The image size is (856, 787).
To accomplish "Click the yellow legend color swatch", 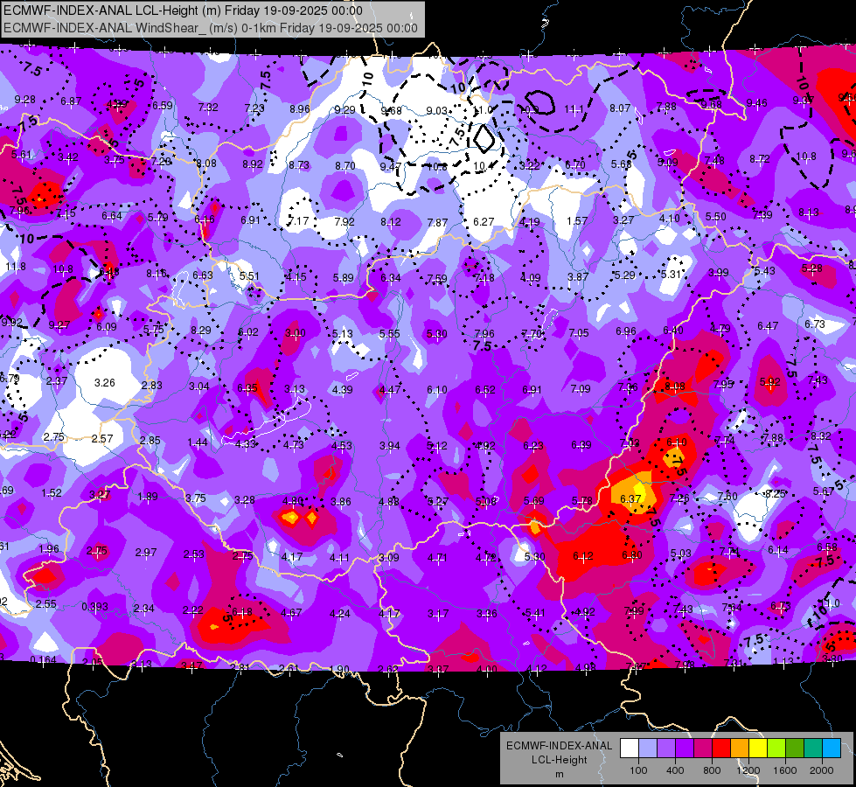I will coord(758,749).
